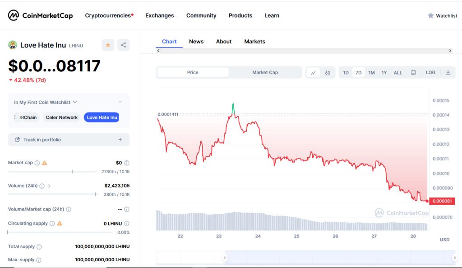Viewport: 462px width, 268px height.
Task: Click Circulating supply progress bar
Action: (60, 232)
